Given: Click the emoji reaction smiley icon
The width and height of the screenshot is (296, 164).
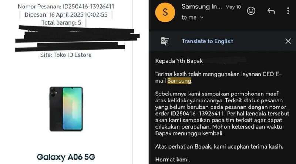Looking at the screenshot, I should (x=251, y=11).
